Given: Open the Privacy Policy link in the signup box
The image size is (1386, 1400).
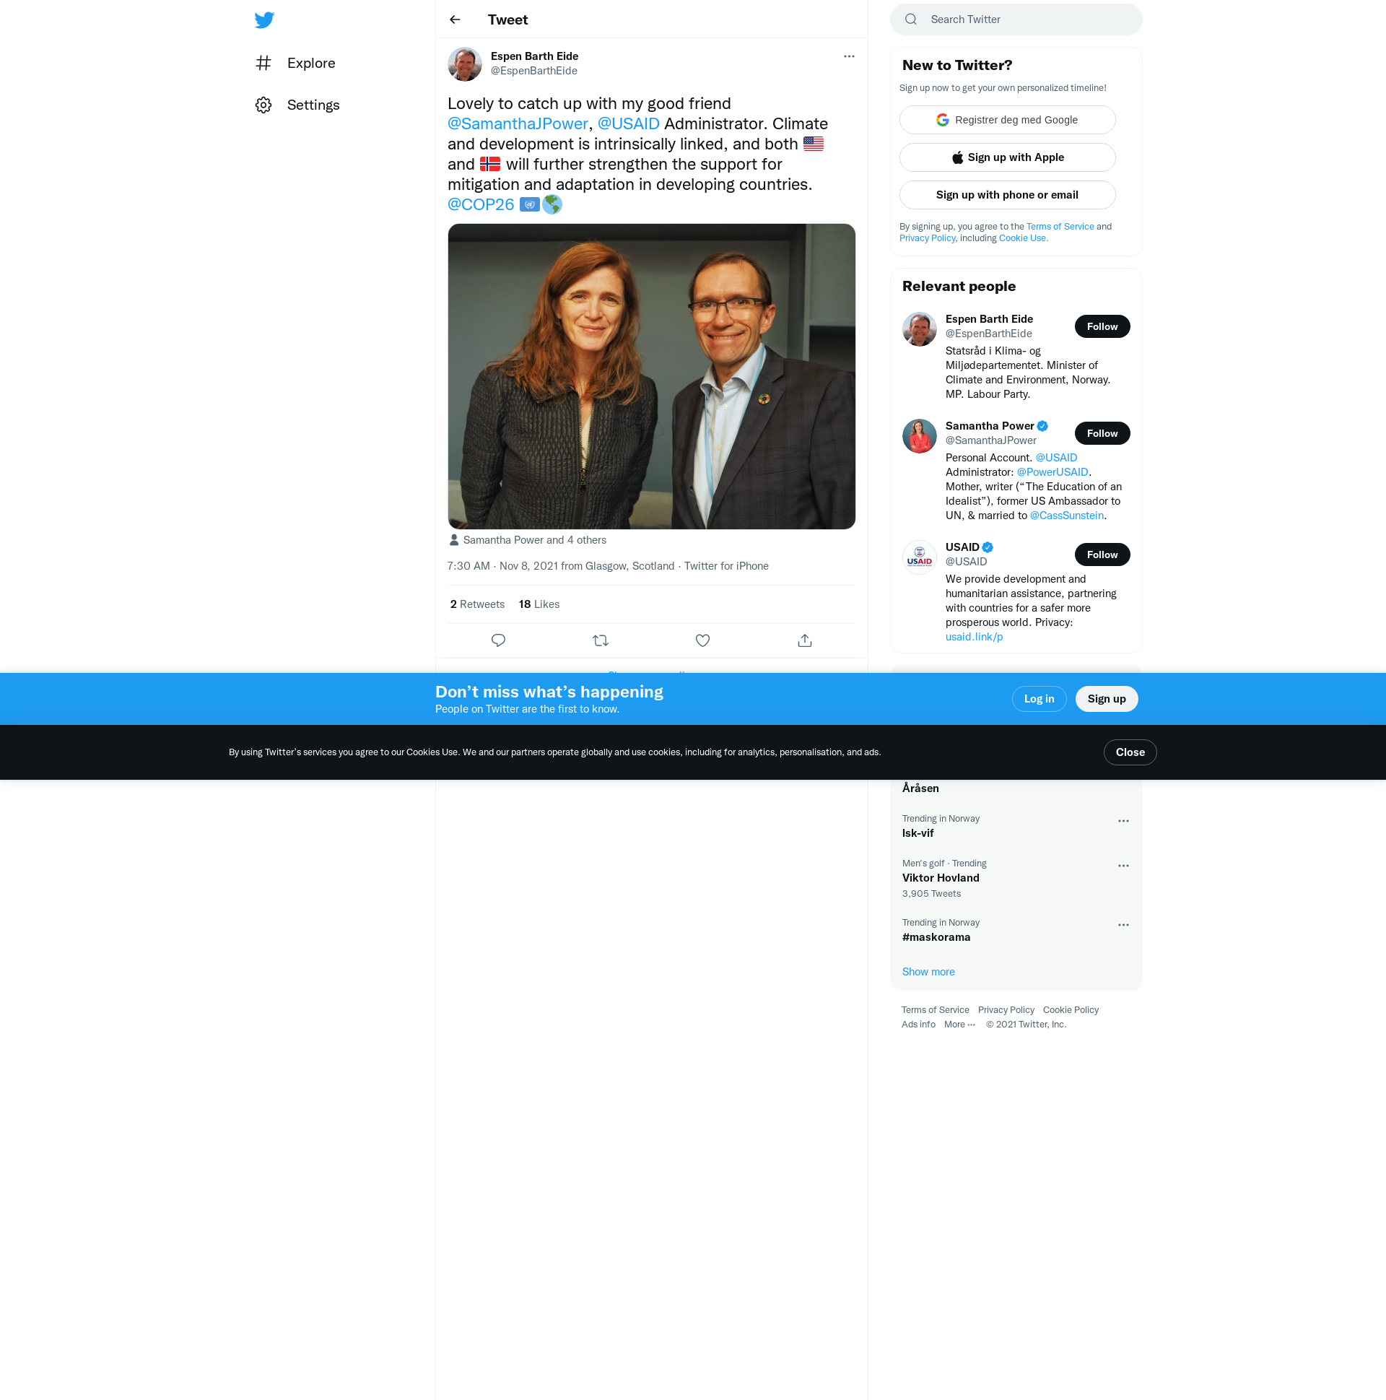Looking at the screenshot, I should click(x=928, y=238).
